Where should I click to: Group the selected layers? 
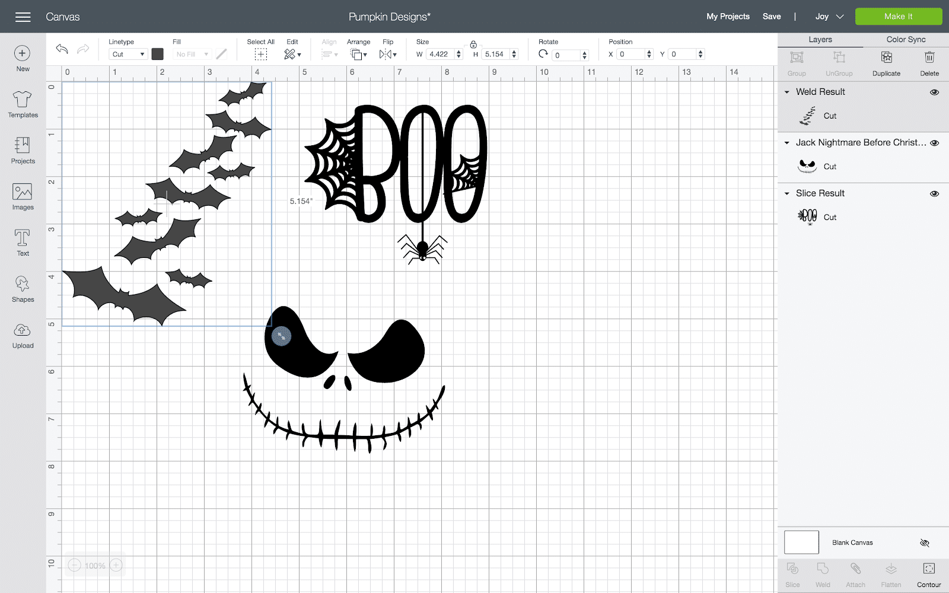point(797,64)
